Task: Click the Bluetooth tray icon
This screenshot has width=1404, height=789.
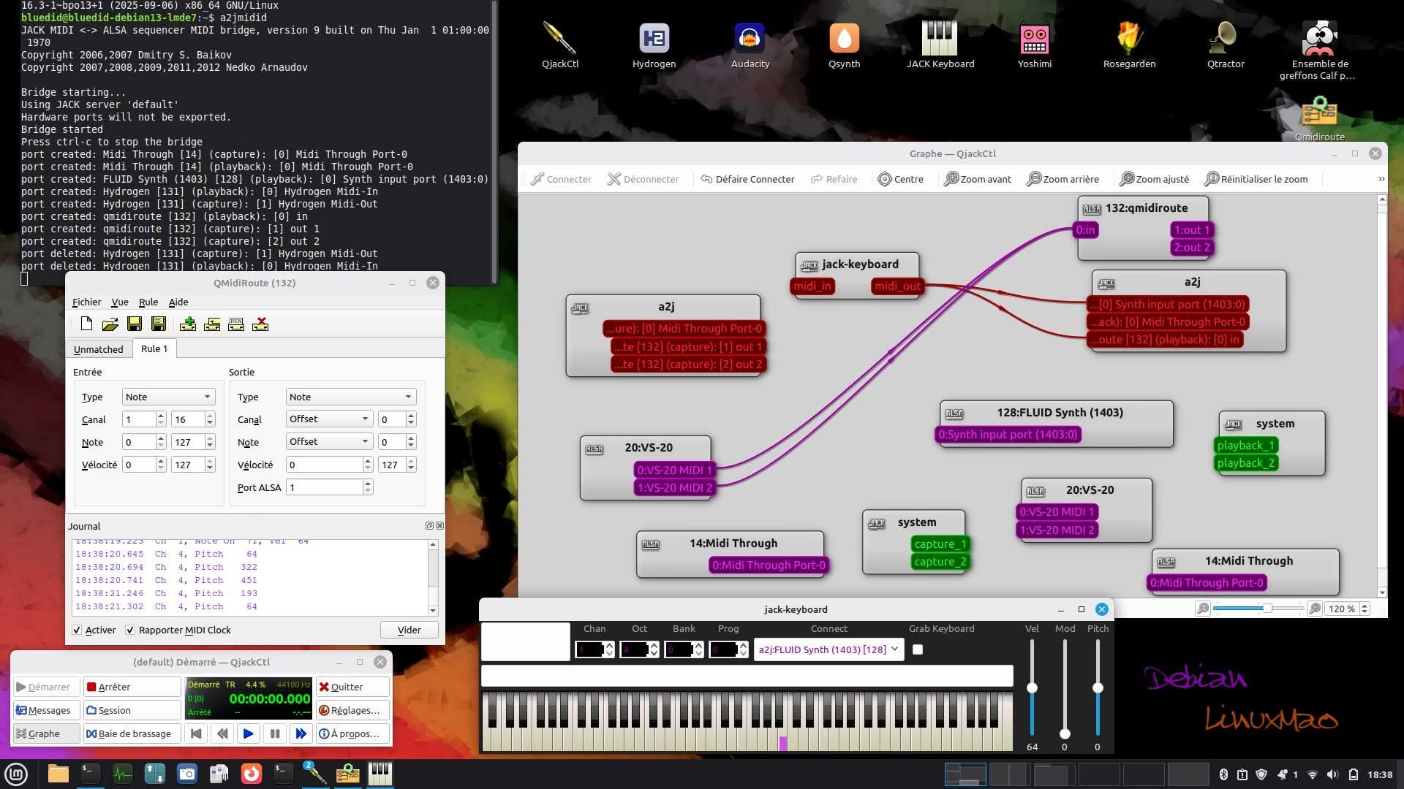Action: point(1223,774)
